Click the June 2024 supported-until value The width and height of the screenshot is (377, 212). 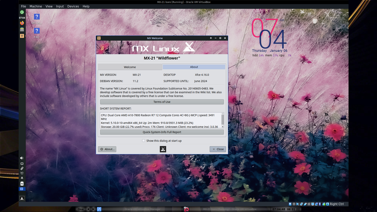tap(201, 81)
